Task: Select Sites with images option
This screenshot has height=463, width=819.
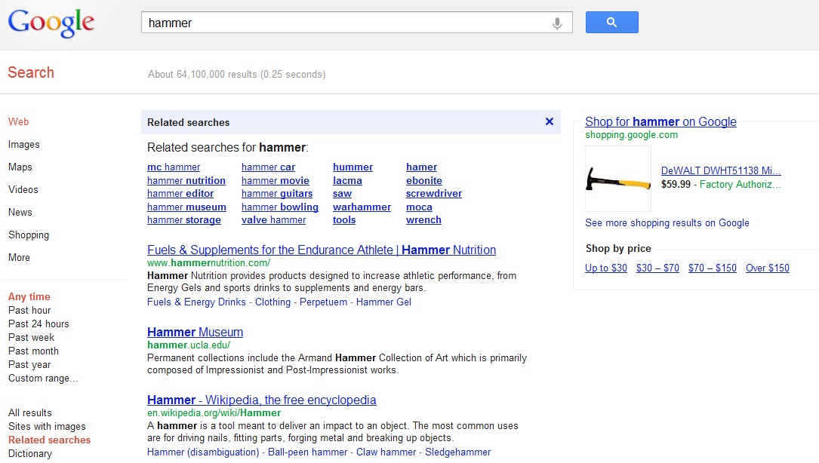Action: pos(47,427)
